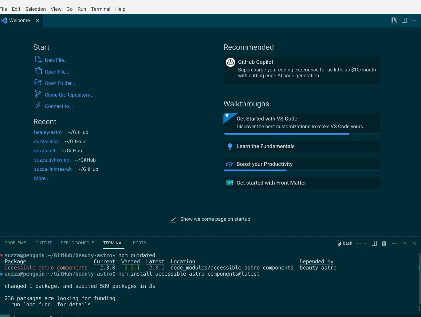Click 'accessible-astro-components' package name in terminal
The height and width of the screenshot is (317, 421).
coord(46,268)
